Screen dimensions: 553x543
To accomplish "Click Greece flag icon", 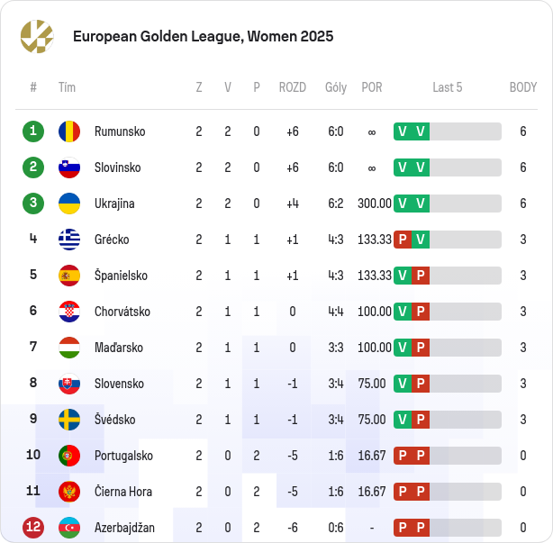I will click(x=69, y=240).
